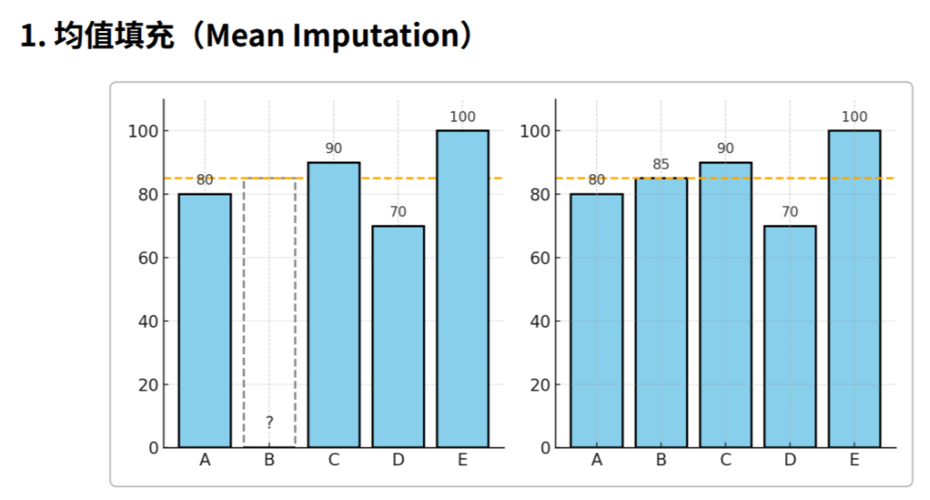Click imputed bar B in right chart
Screen dimensions: 930x500
[x=661, y=313]
